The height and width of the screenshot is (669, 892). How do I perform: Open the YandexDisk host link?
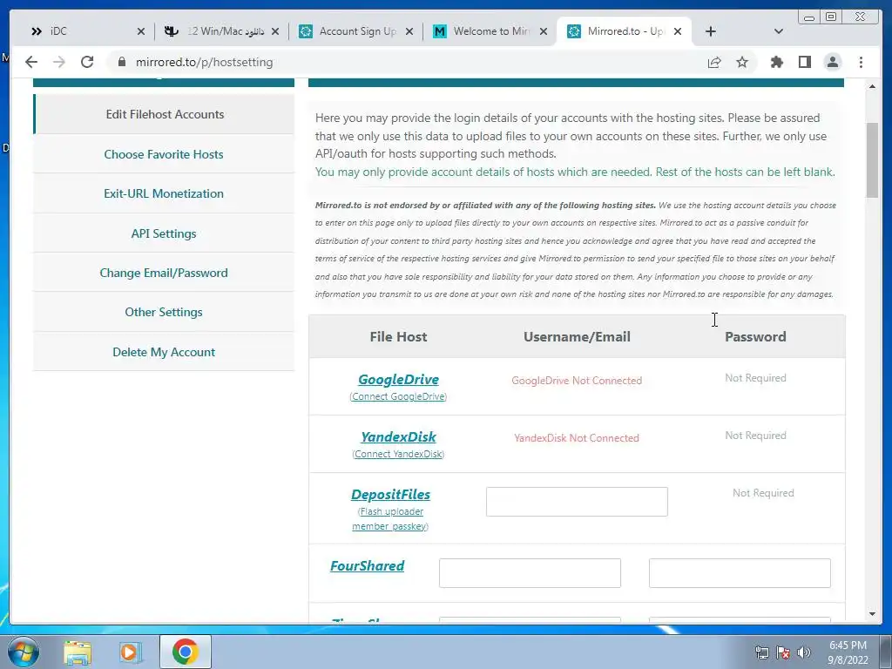click(398, 437)
